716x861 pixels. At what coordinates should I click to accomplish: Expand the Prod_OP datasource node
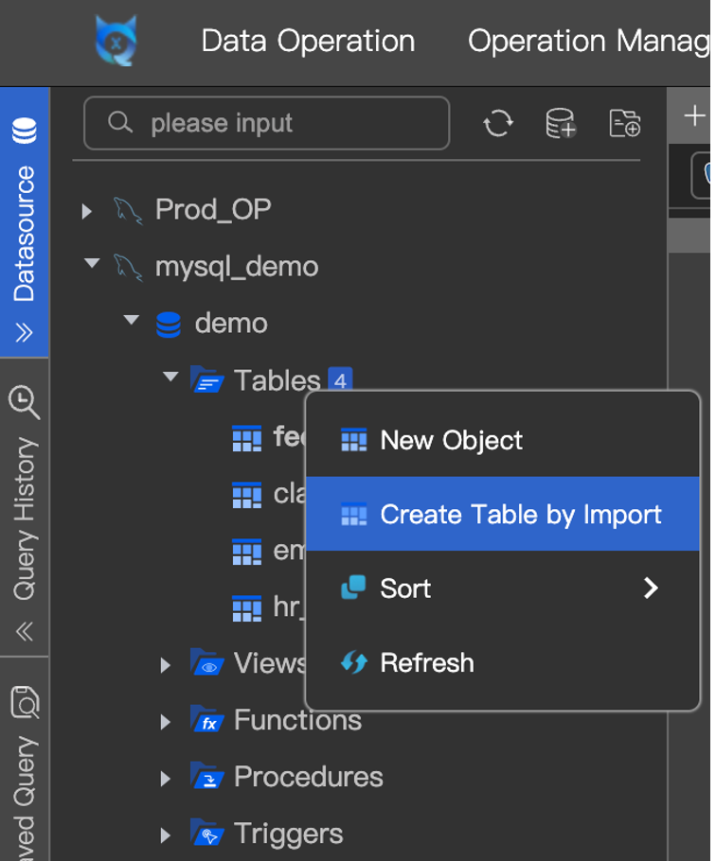pos(87,211)
